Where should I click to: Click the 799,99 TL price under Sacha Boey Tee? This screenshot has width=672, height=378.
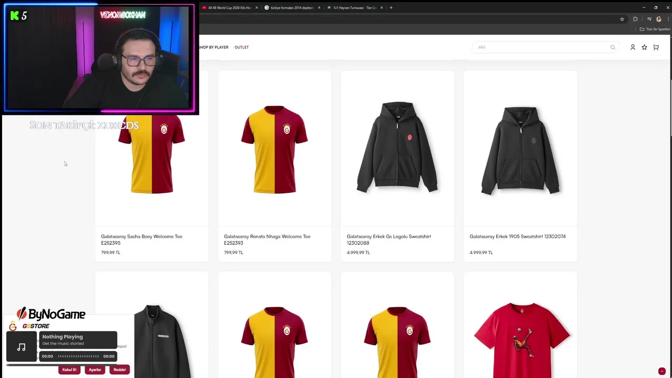(111, 253)
